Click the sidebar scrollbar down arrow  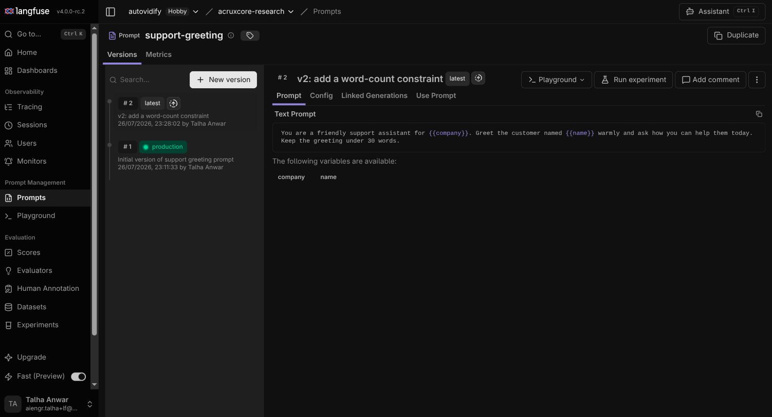point(94,384)
